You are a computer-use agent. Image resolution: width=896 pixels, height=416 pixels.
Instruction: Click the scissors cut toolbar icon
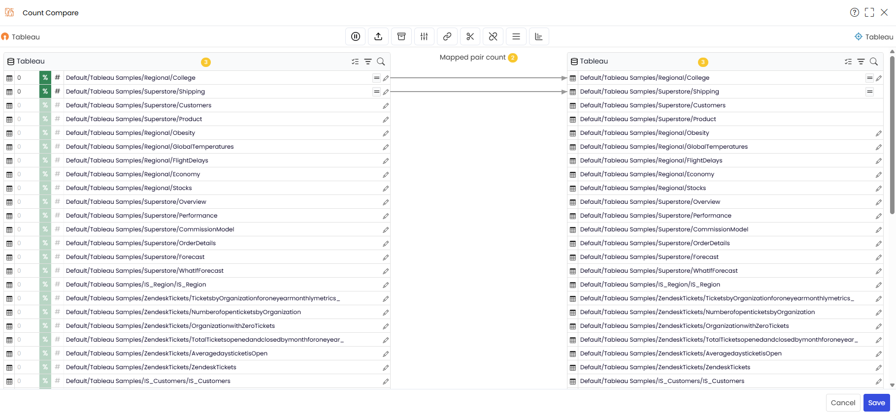(470, 36)
